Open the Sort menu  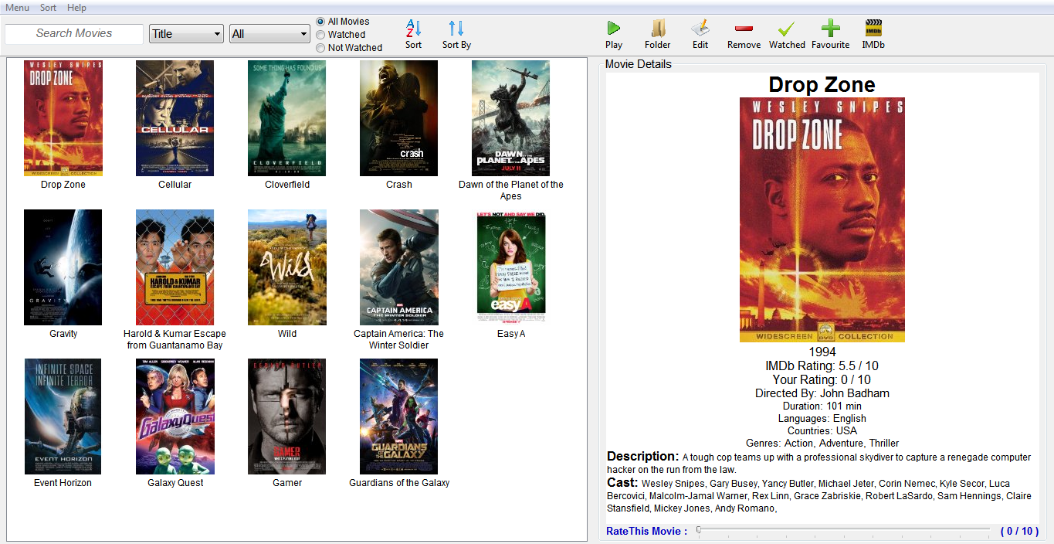click(48, 8)
